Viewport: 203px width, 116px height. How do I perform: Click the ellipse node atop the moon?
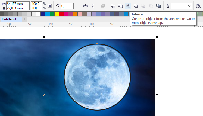click(97, 44)
